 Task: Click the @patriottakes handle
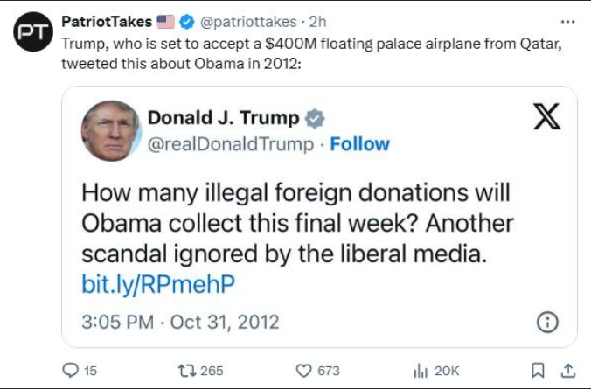point(248,22)
